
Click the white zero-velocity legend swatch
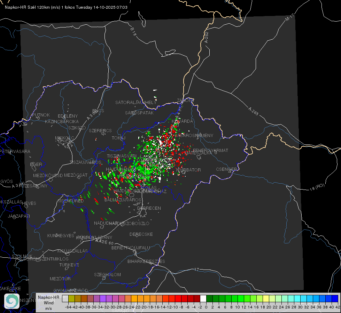[203, 298]
